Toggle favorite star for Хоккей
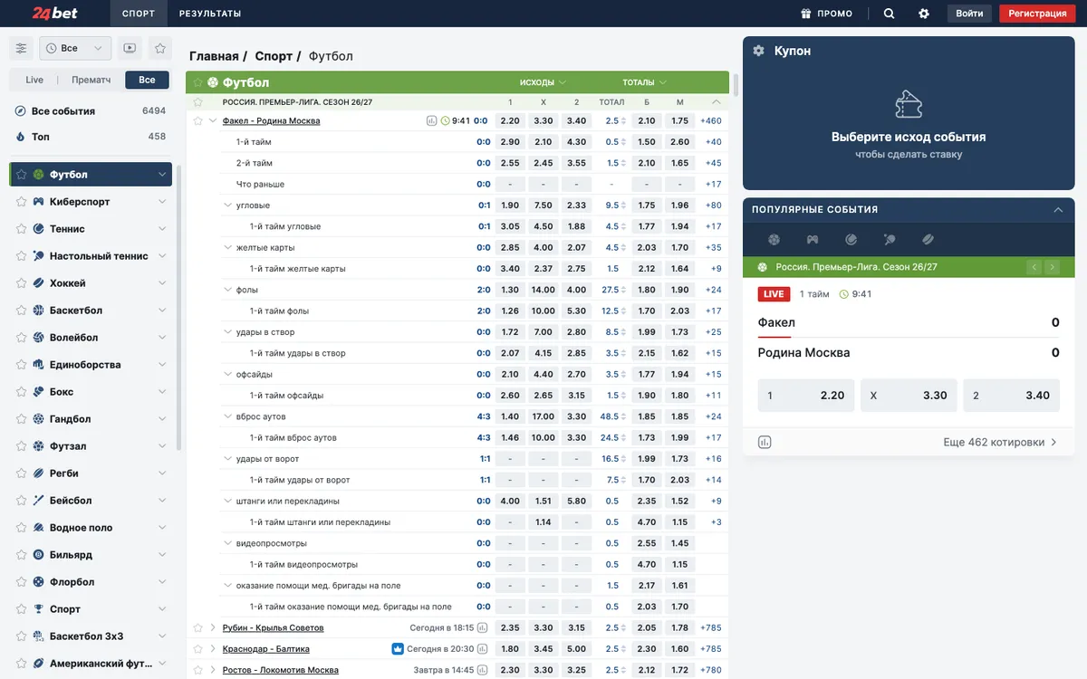Image resolution: width=1087 pixels, height=679 pixels. click(x=22, y=283)
